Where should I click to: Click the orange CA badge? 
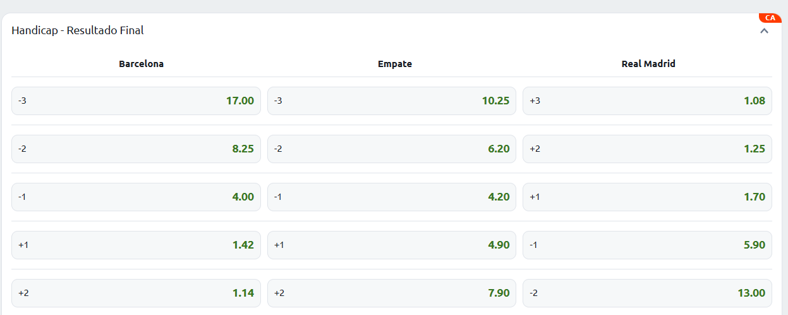pos(770,18)
